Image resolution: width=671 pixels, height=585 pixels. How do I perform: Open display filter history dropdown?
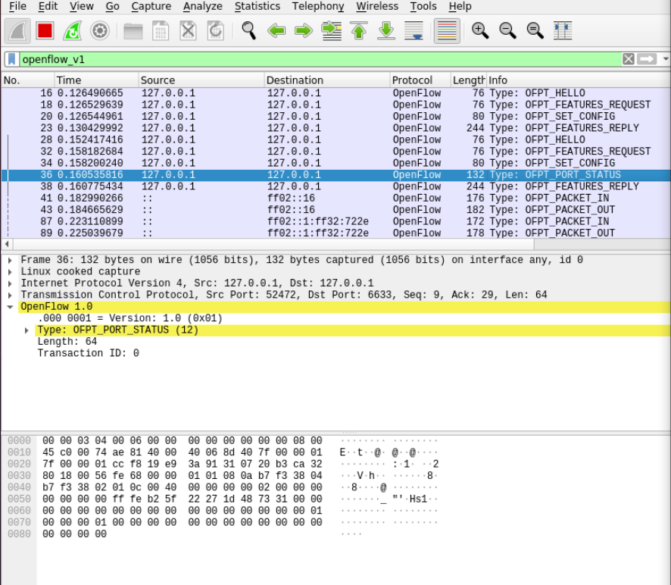666,59
